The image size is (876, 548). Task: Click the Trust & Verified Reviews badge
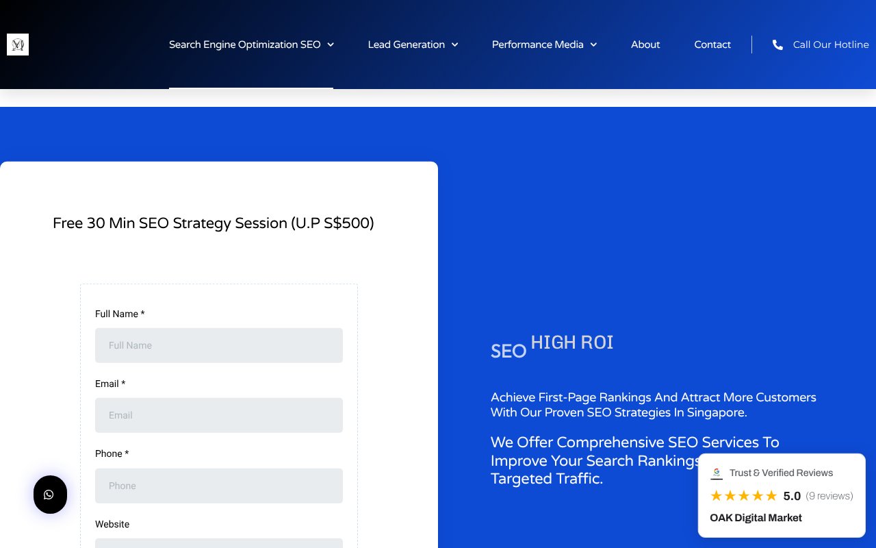tap(781, 473)
